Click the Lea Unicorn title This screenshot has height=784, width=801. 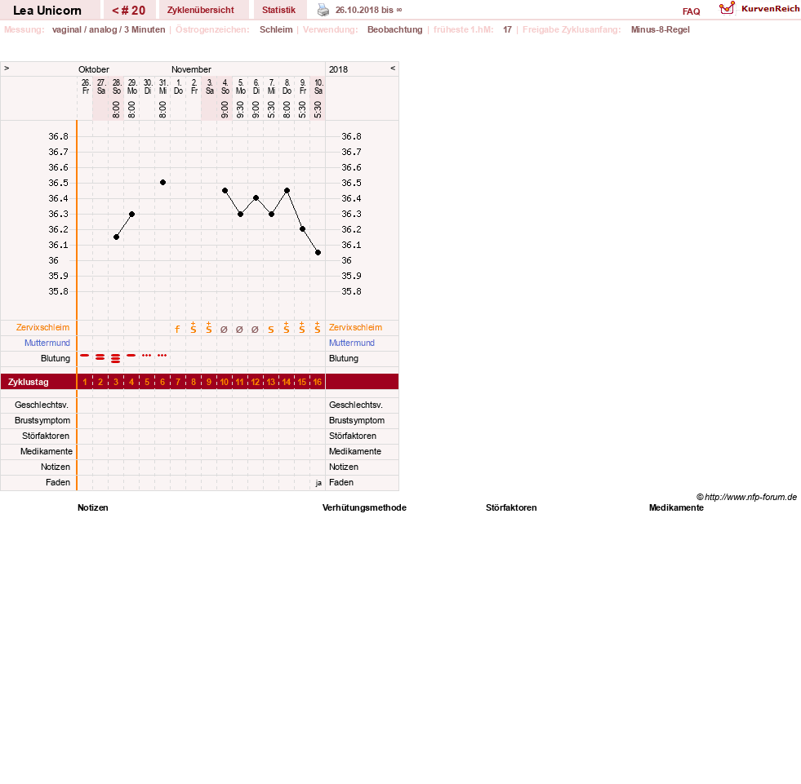(x=47, y=11)
